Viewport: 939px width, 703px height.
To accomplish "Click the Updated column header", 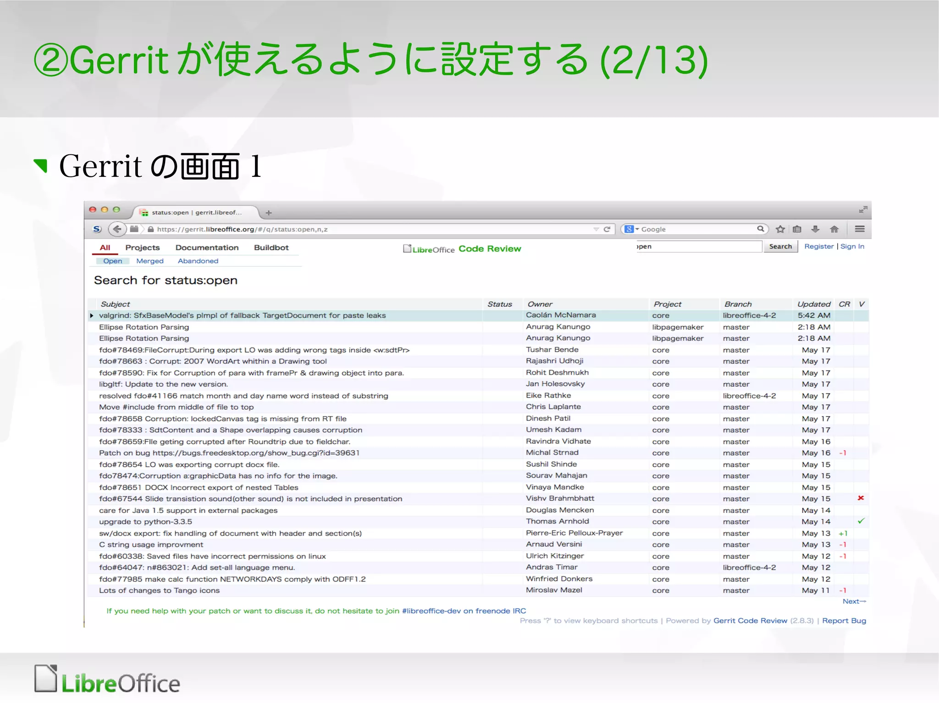I will pyautogui.click(x=814, y=304).
